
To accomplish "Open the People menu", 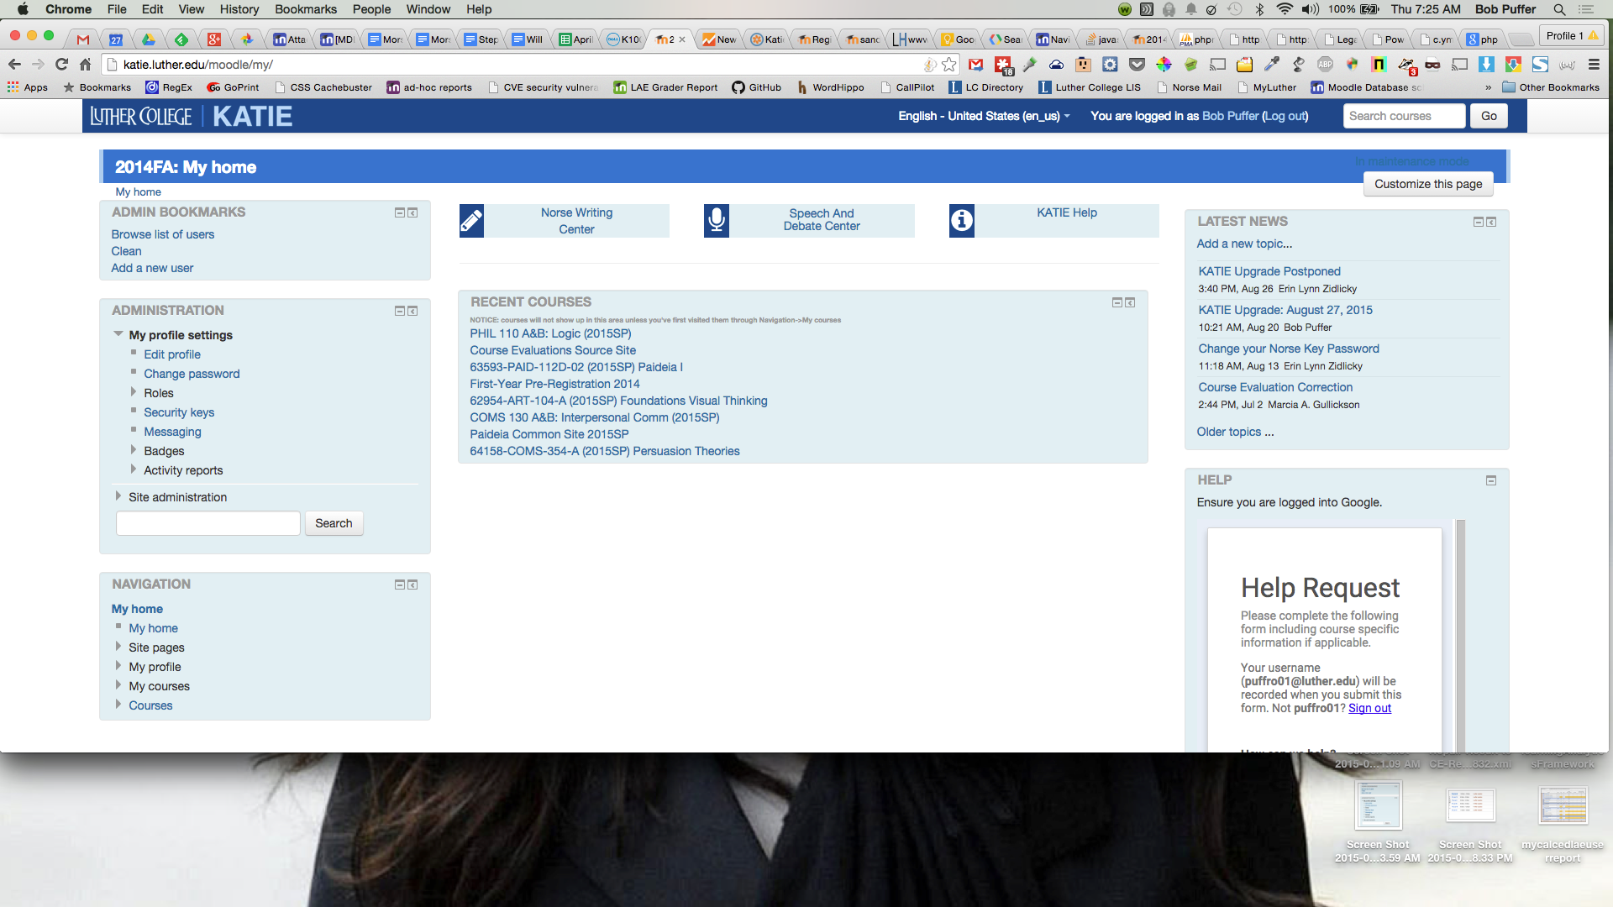I will (371, 9).
